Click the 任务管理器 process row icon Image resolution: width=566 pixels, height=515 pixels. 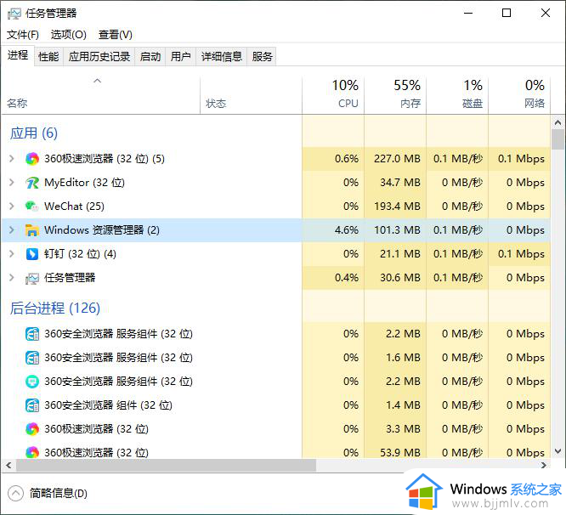point(32,278)
